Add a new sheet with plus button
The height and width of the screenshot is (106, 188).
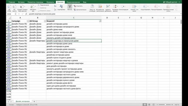(x=34, y=101)
